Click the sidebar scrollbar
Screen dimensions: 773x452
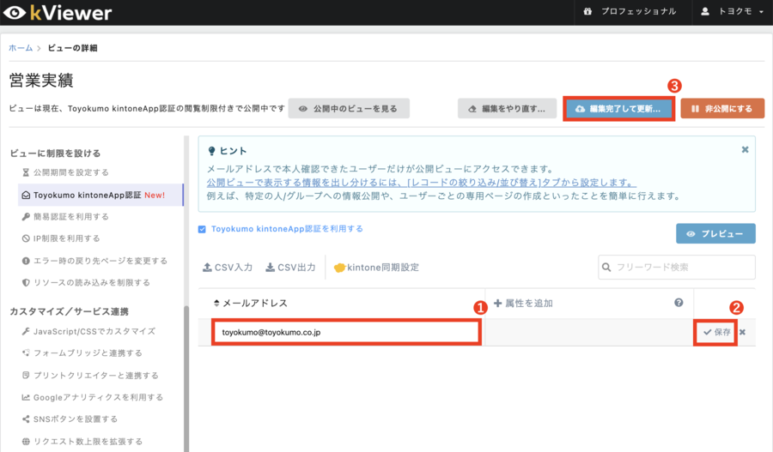pos(186,378)
